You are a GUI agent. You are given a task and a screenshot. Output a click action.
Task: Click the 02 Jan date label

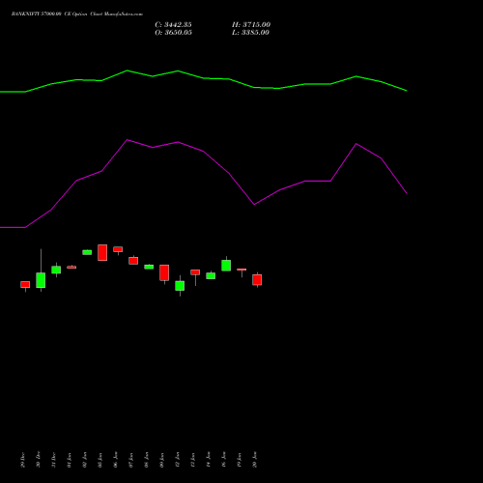coord(85,460)
